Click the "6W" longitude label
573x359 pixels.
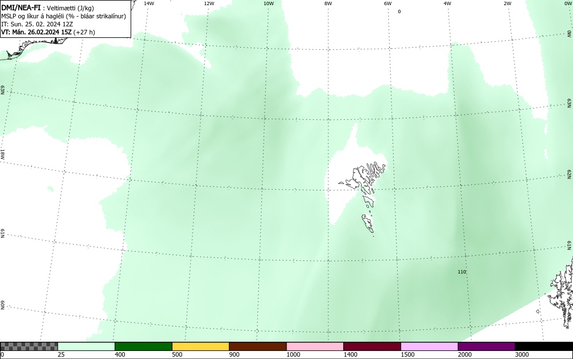point(388,3)
